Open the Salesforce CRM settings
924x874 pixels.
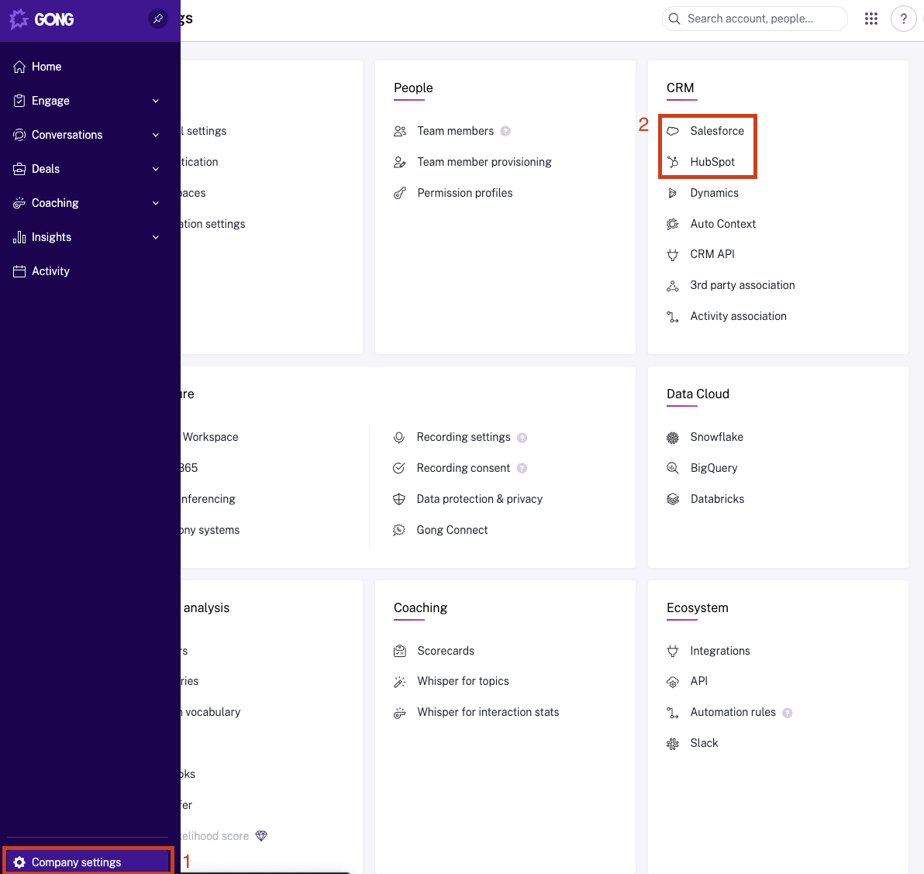[716, 131]
